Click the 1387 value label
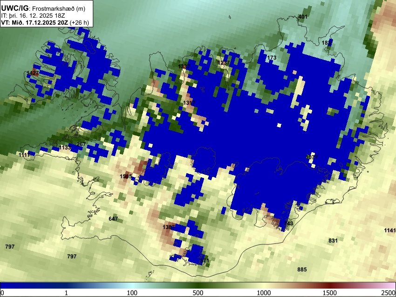The height and width of the screenshot is (297, 396). [x=169, y=227]
